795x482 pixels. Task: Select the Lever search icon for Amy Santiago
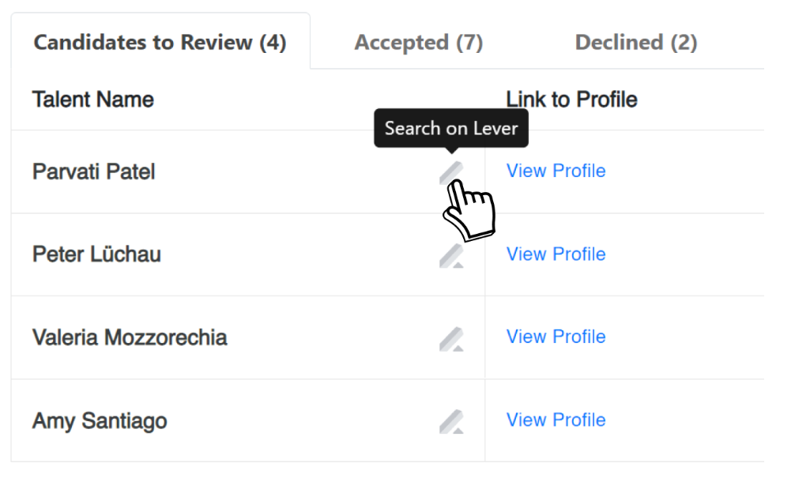click(451, 420)
